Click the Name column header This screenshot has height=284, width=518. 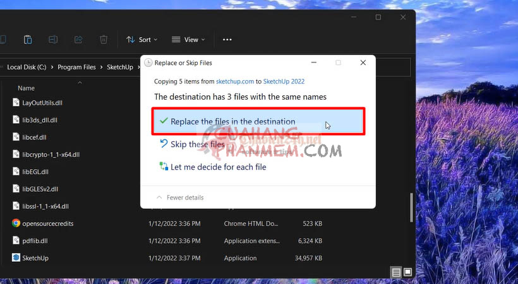point(26,88)
